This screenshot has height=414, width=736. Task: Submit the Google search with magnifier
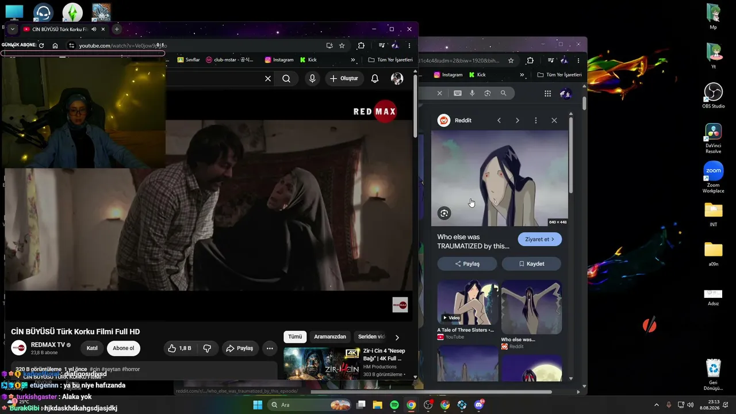[x=504, y=93]
